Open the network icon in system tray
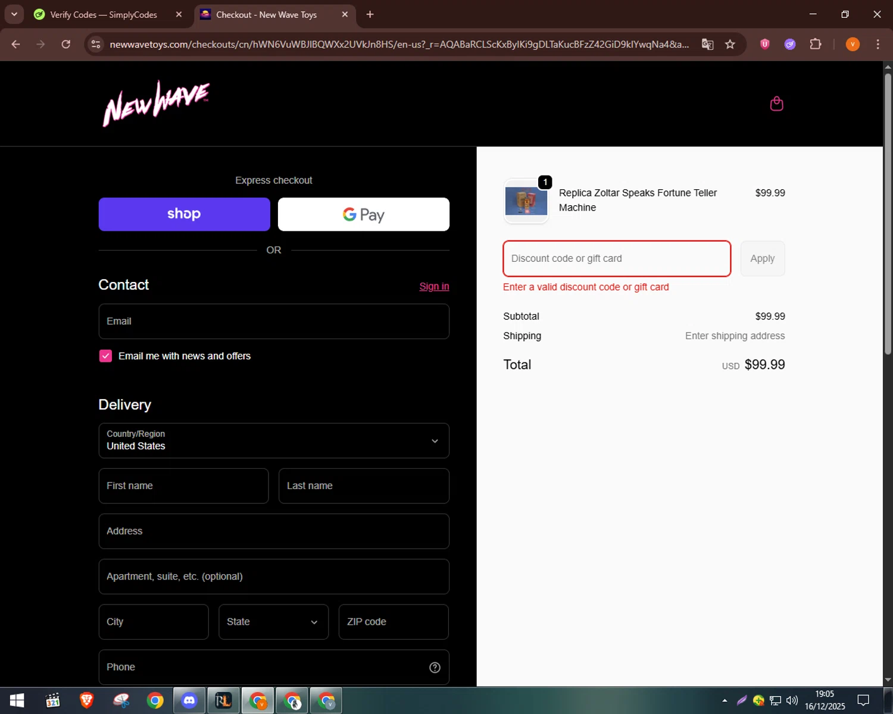Screen dimensions: 893x714 [775, 700]
